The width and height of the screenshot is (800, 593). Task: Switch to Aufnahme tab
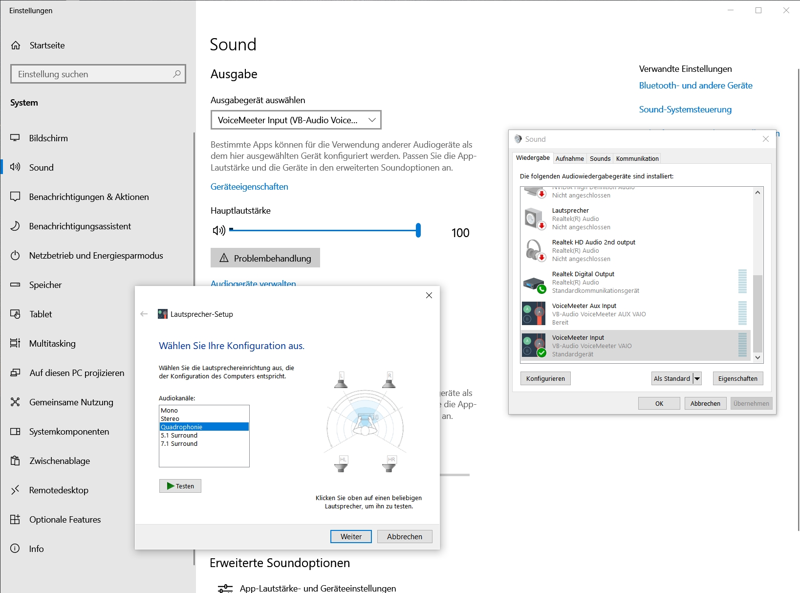point(570,158)
